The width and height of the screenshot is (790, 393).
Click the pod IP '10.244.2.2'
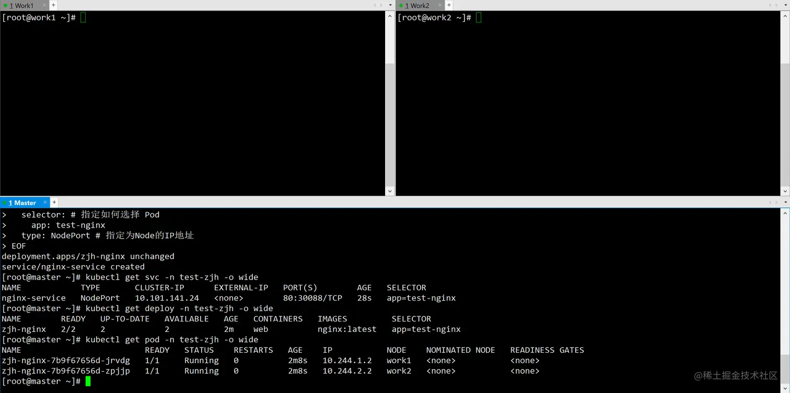click(347, 371)
